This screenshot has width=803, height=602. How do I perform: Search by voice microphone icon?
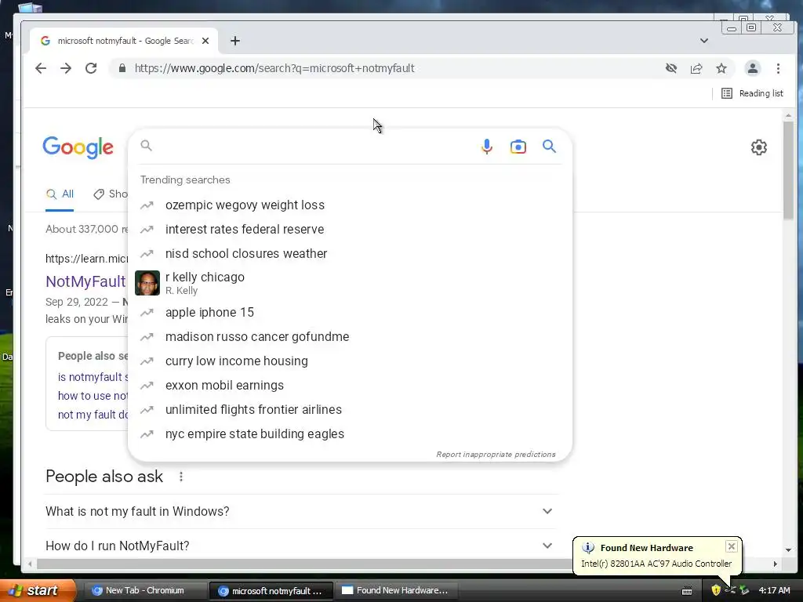tap(486, 147)
